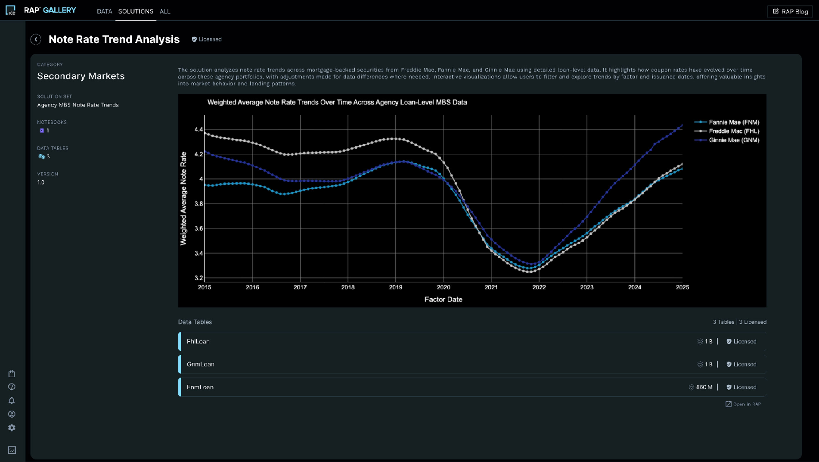Open Settings via the gear icon
Screen dimensions: 819x462
point(12,428)
